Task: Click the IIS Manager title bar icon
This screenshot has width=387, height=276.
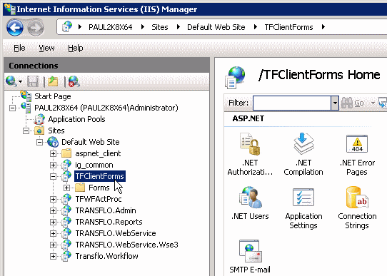Action: tap(10, 9)
